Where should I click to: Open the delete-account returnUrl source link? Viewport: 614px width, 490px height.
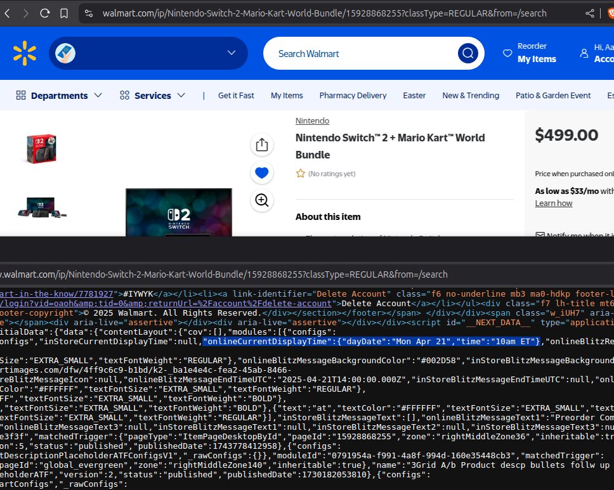click(166, 303)
